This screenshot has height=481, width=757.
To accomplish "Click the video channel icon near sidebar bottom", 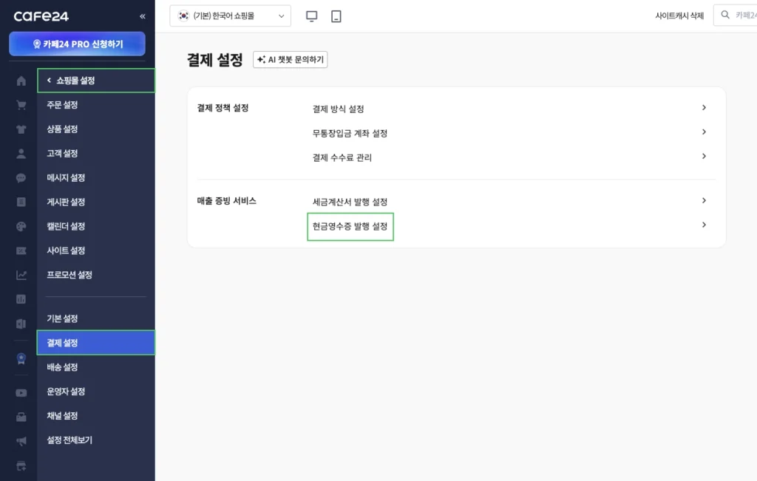I will click(x=20, y=392).
